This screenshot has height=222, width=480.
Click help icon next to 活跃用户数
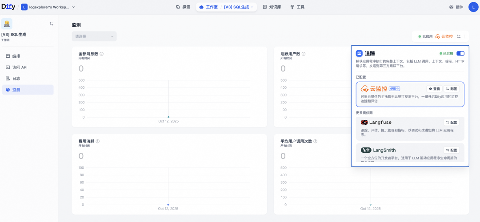pos(304,54)
